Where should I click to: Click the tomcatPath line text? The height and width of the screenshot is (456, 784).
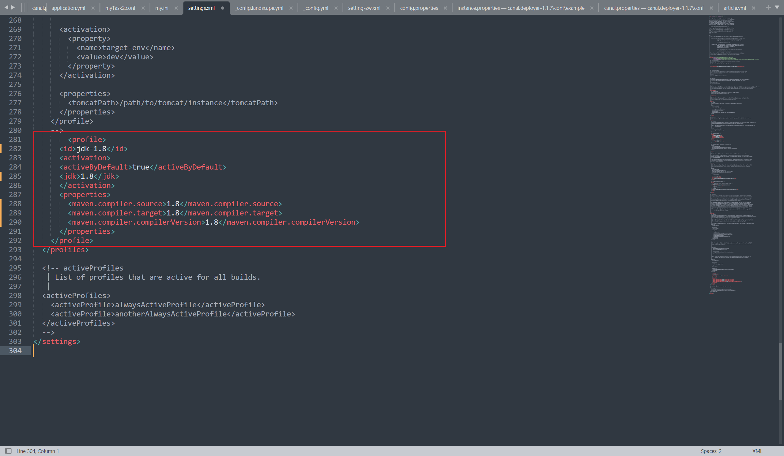(173, 103)
